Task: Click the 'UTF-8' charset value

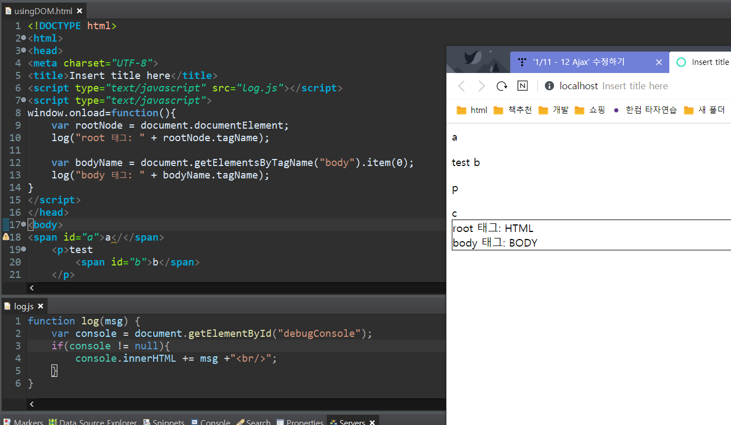Action: point(131,63)
